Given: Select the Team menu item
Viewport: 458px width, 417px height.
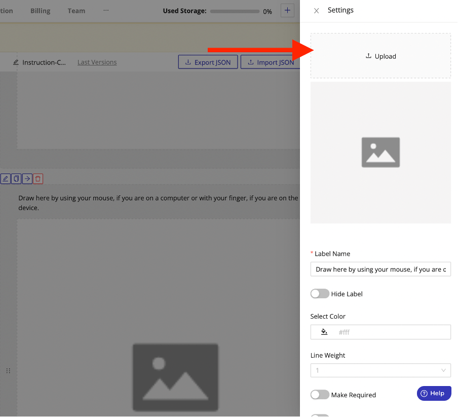Looking at the screenshot, I should pyautogui.click(x=76, y=10).
